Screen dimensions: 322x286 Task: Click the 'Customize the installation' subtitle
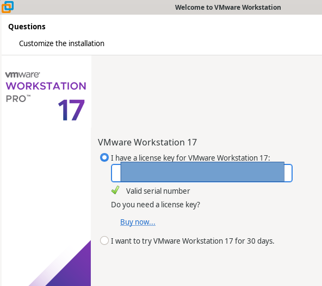(x=61, y=43)
